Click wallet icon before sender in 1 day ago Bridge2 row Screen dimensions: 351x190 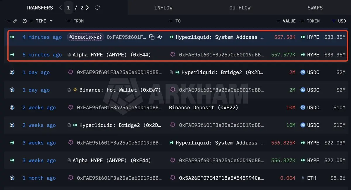coord(70,72)
